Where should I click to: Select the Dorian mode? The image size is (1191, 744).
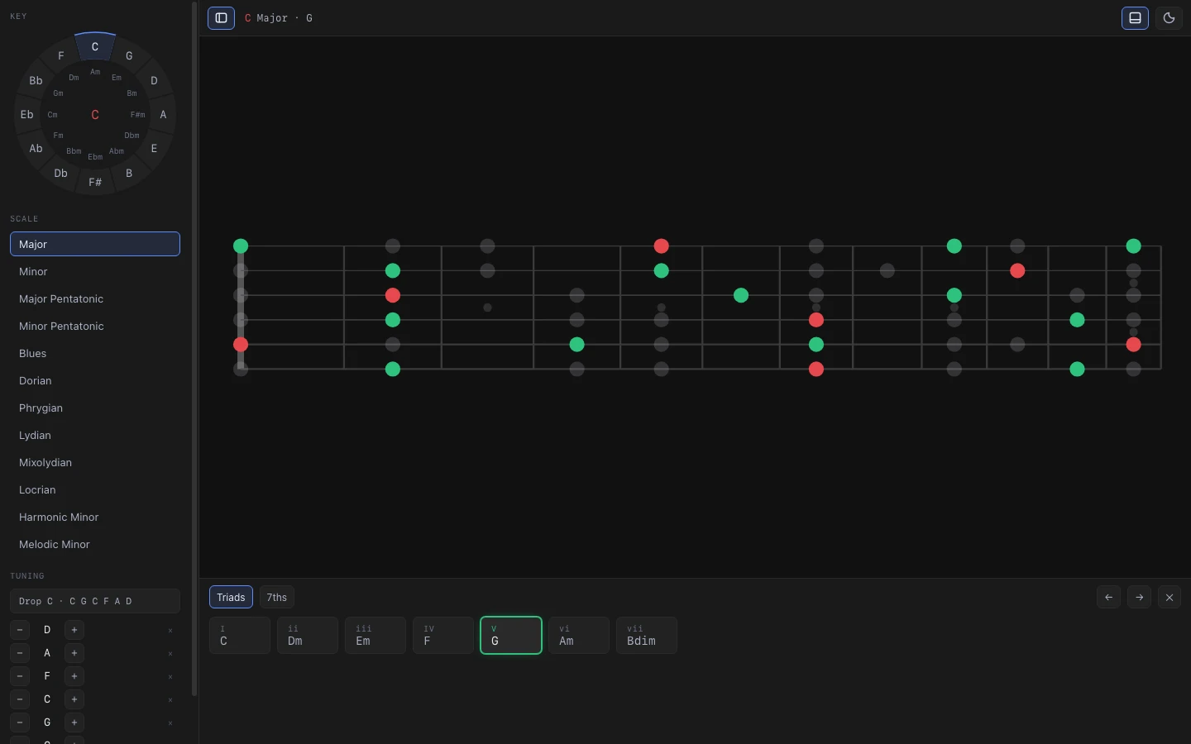click(x=95, y=380)
